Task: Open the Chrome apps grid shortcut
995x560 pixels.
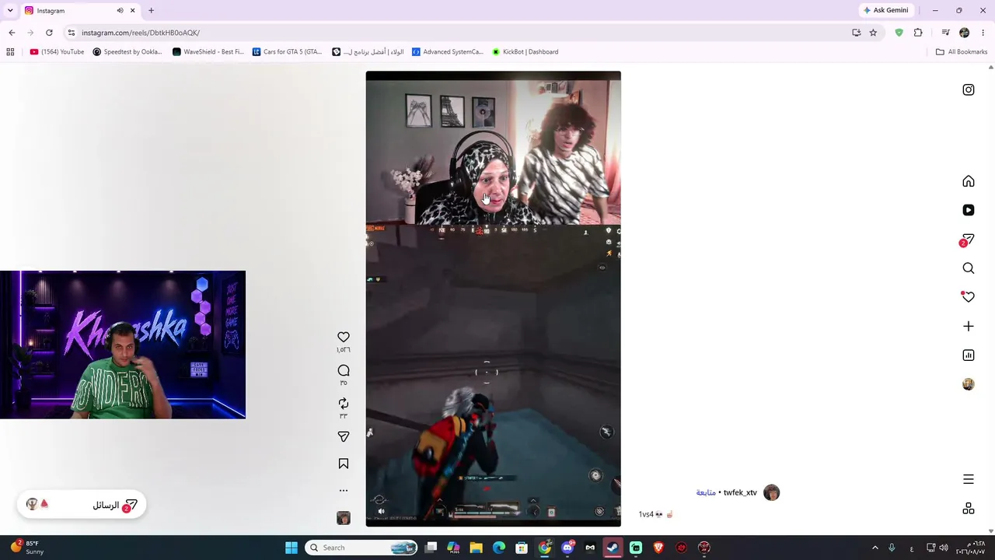Action: pyautogui.click(x=10, y=52)
